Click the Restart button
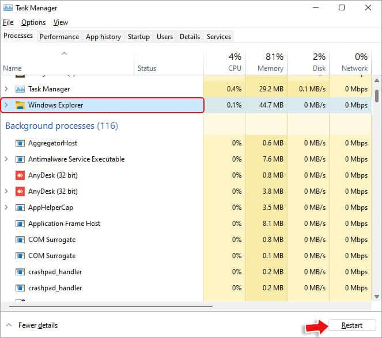Image resolution: width=382 pixels, height=338 pixels. point(352,325)
